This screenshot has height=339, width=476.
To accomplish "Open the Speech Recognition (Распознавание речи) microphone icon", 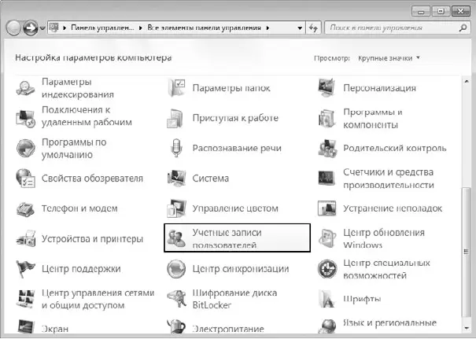I will click(176, 148).
